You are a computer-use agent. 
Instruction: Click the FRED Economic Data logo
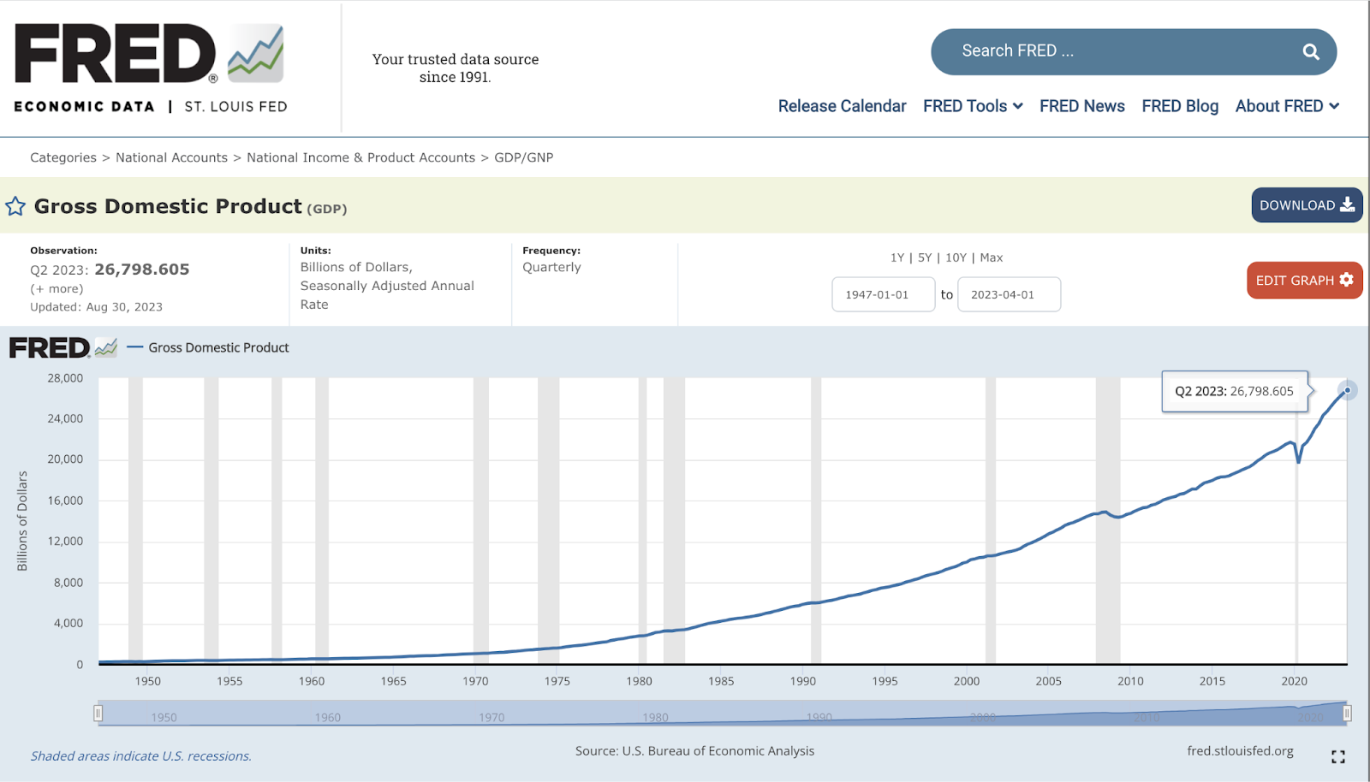pos(150,68)
